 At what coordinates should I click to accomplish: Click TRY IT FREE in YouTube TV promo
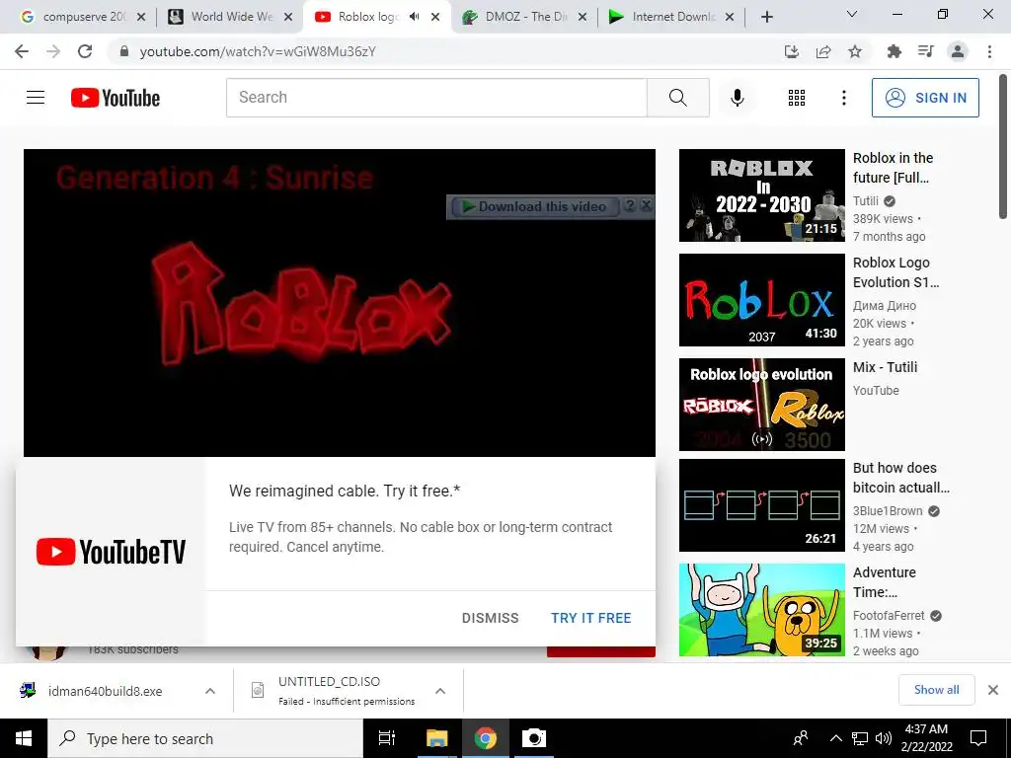(x=590, y=618)
